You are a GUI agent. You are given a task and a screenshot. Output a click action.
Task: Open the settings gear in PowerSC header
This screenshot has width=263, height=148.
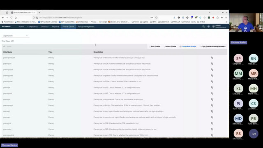click(208, 26)
